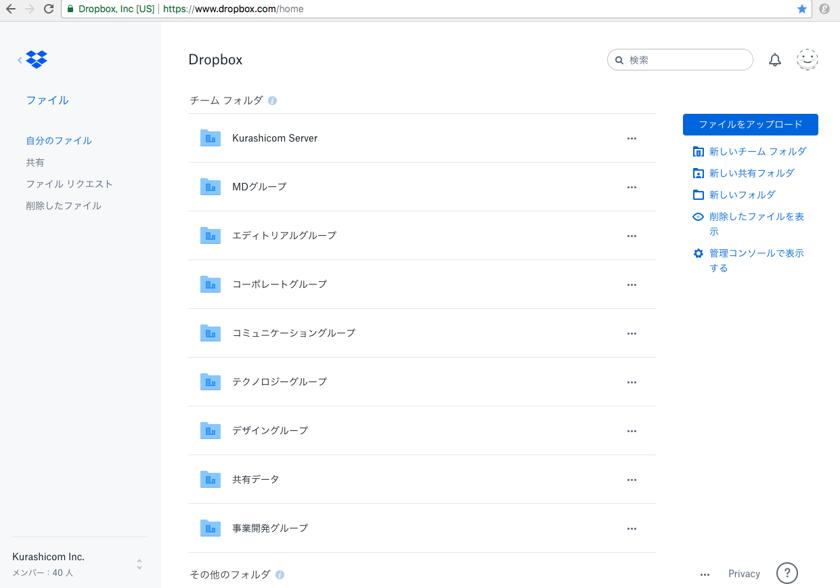The image size is (840, 588).
Task: Click info icon next to その他のフォルダ
Action: pos(280,574)
